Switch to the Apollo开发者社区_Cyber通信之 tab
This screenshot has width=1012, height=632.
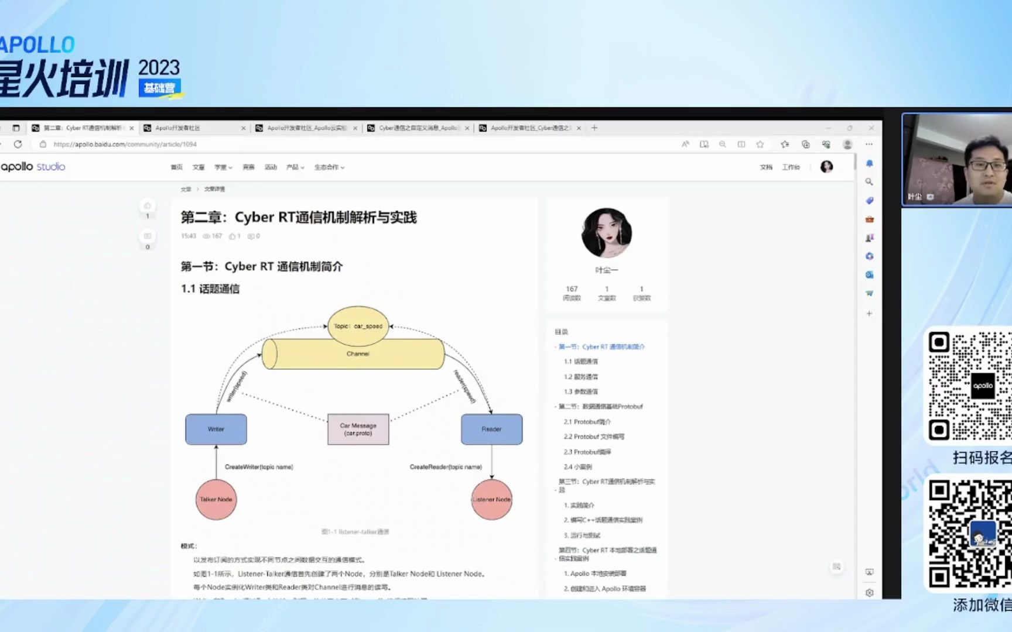[531, 128]
